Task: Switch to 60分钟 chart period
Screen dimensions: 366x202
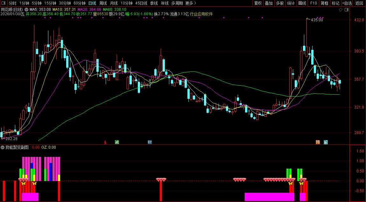Action: point(80,3)
